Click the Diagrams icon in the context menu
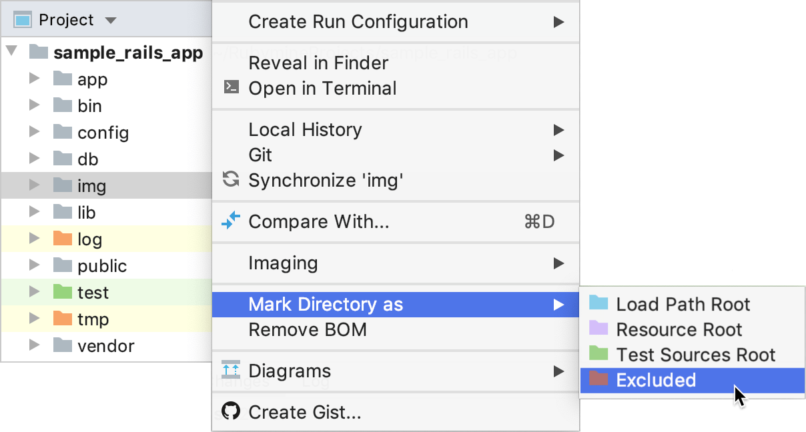806x432 pixels. [231, 370]
